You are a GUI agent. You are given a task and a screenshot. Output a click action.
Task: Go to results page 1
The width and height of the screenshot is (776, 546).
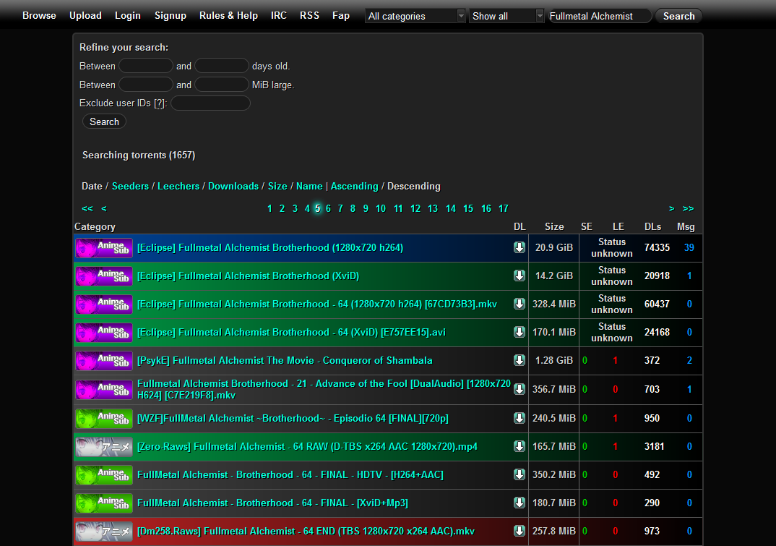coord(270,208)
